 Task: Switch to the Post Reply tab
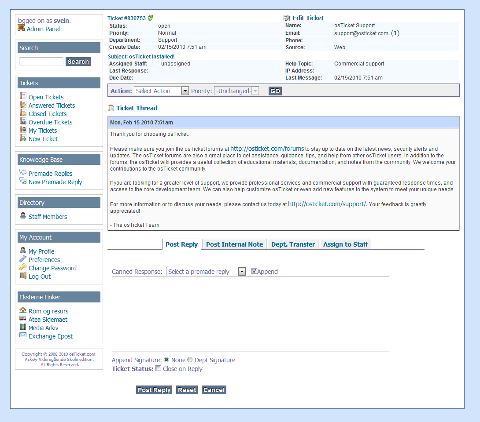coord(181,244)
